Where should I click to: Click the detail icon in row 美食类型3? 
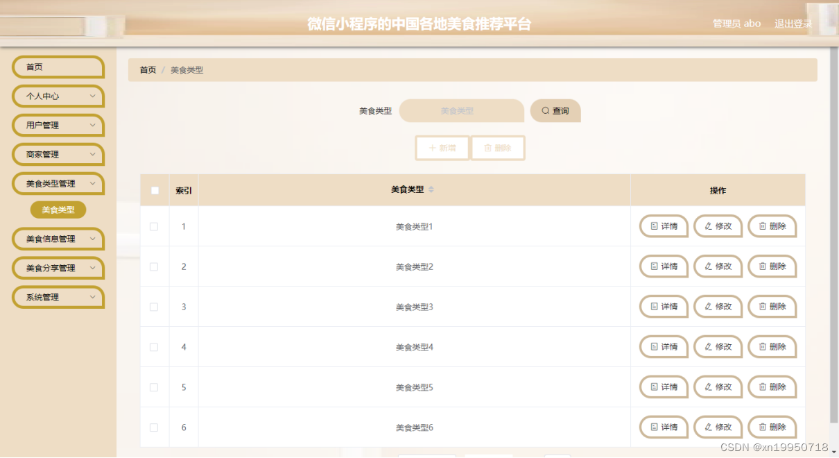(x=654, y=307)
